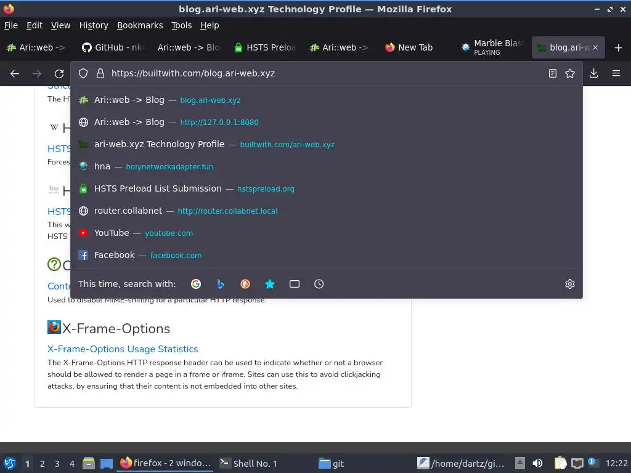This screenshot has width=631, height=473.
Task: Select HSTS Preload List Submission suggestion
Action: 327,188
